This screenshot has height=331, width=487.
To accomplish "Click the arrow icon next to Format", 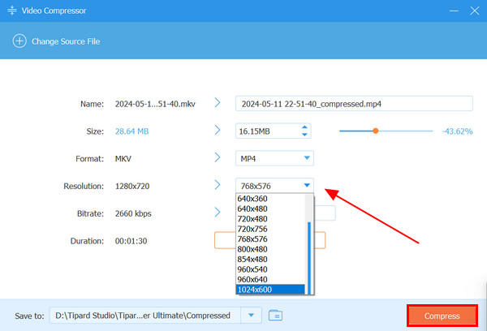I will tap(218, 157).
